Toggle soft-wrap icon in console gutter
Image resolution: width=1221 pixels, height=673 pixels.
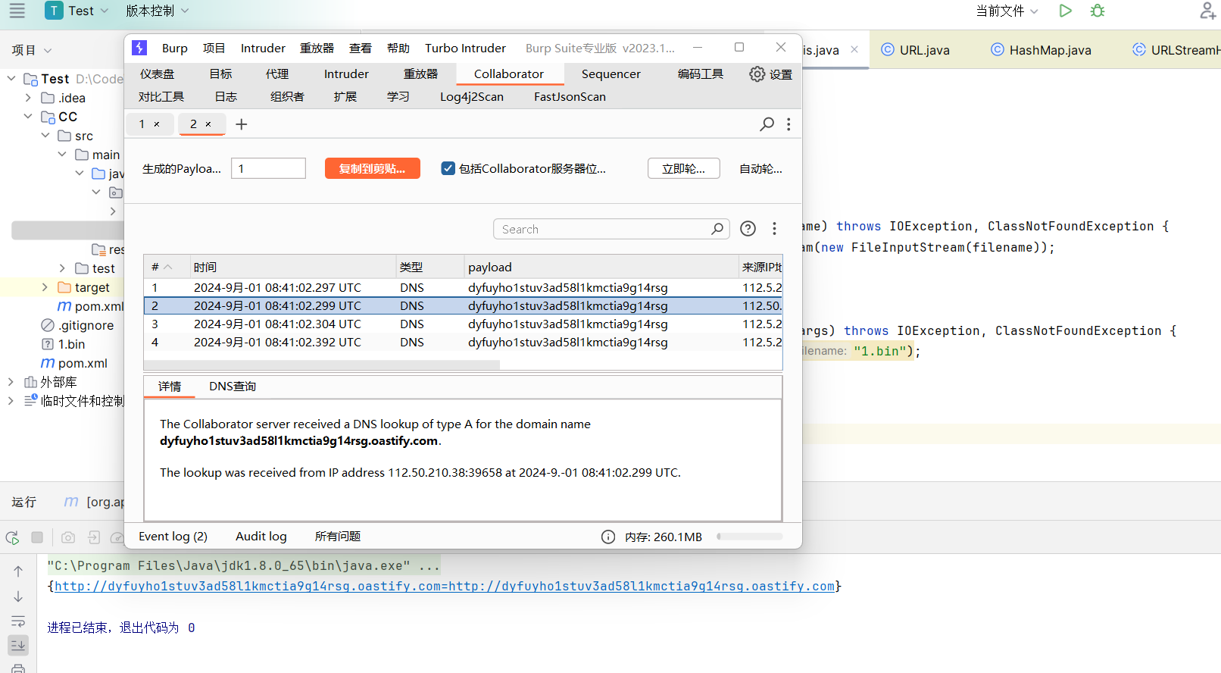18,621
